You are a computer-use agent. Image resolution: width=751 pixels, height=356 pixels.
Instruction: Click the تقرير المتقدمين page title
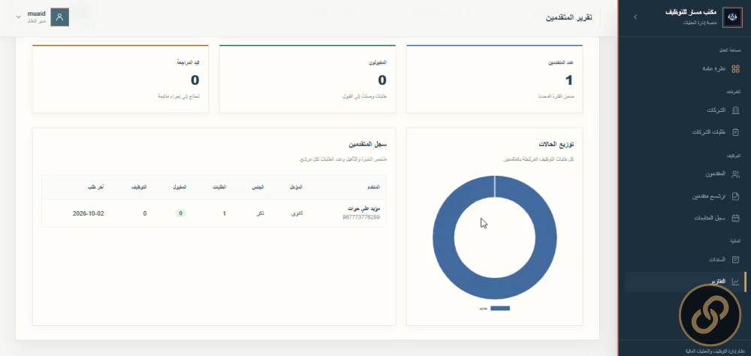569,18
